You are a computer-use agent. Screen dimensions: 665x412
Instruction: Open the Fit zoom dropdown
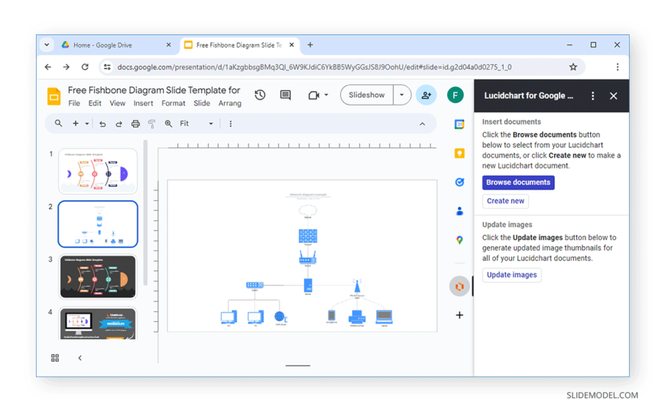coord(196,124)
